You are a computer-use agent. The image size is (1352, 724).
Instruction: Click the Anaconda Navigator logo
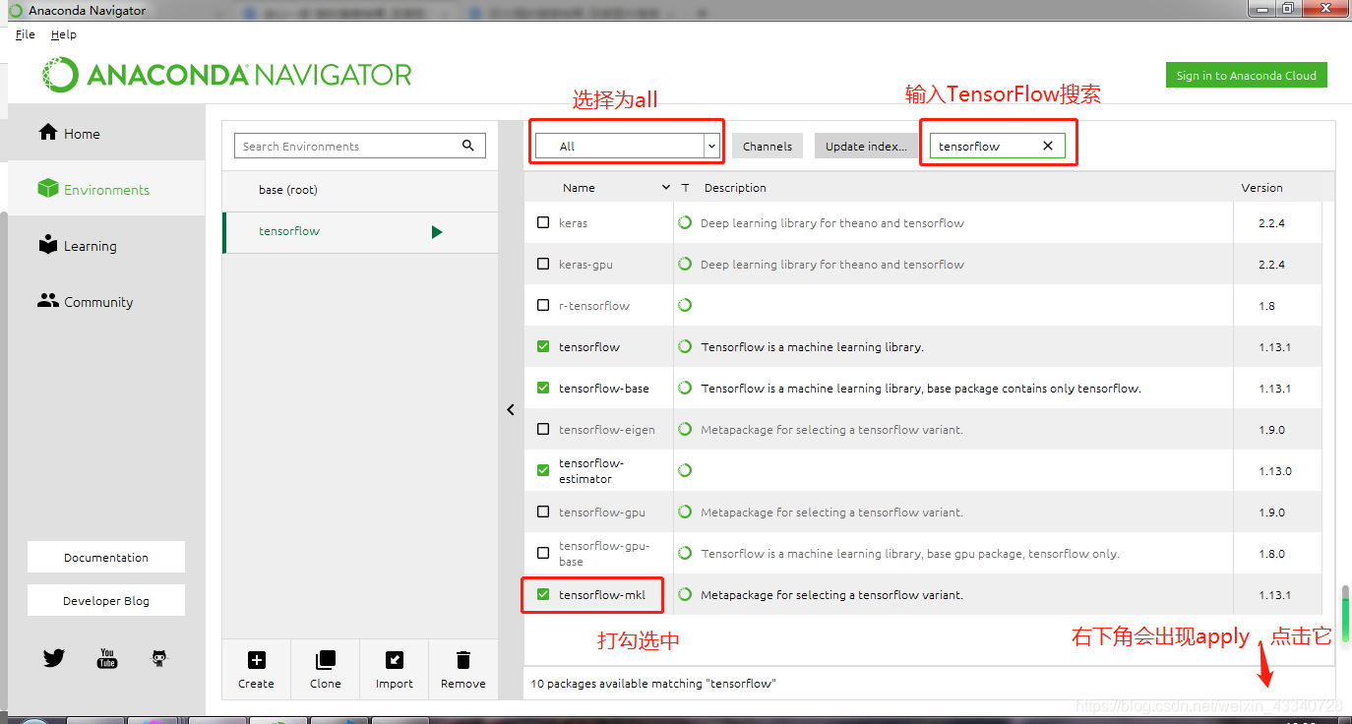pyautogui.click(x=227, y=75)
